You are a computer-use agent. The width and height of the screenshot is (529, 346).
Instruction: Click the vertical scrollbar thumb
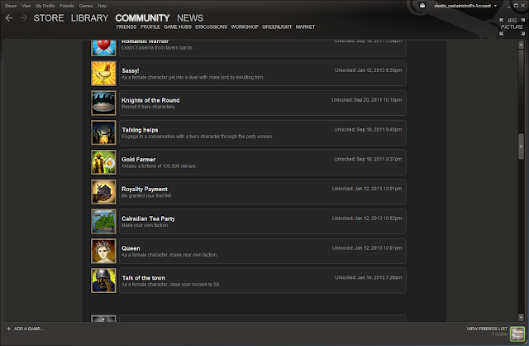pos(522,146)
